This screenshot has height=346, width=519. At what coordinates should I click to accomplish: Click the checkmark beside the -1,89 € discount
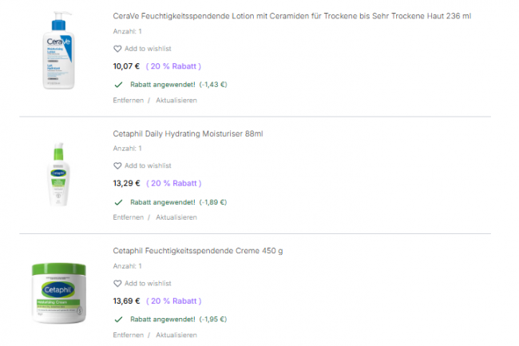click(118, 201)
